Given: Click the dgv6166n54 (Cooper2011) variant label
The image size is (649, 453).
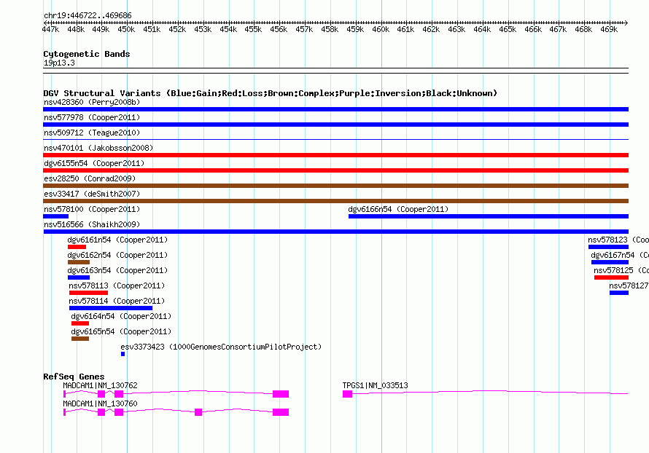Looking at the screenshot, I should coord(397,209).
